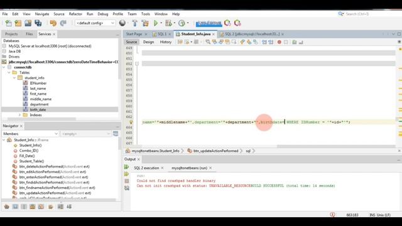The width and height of the screenshot is (402, 226).
Task: Open dropdown arrow next to Profile Project
Action: (x=188, y=23)
